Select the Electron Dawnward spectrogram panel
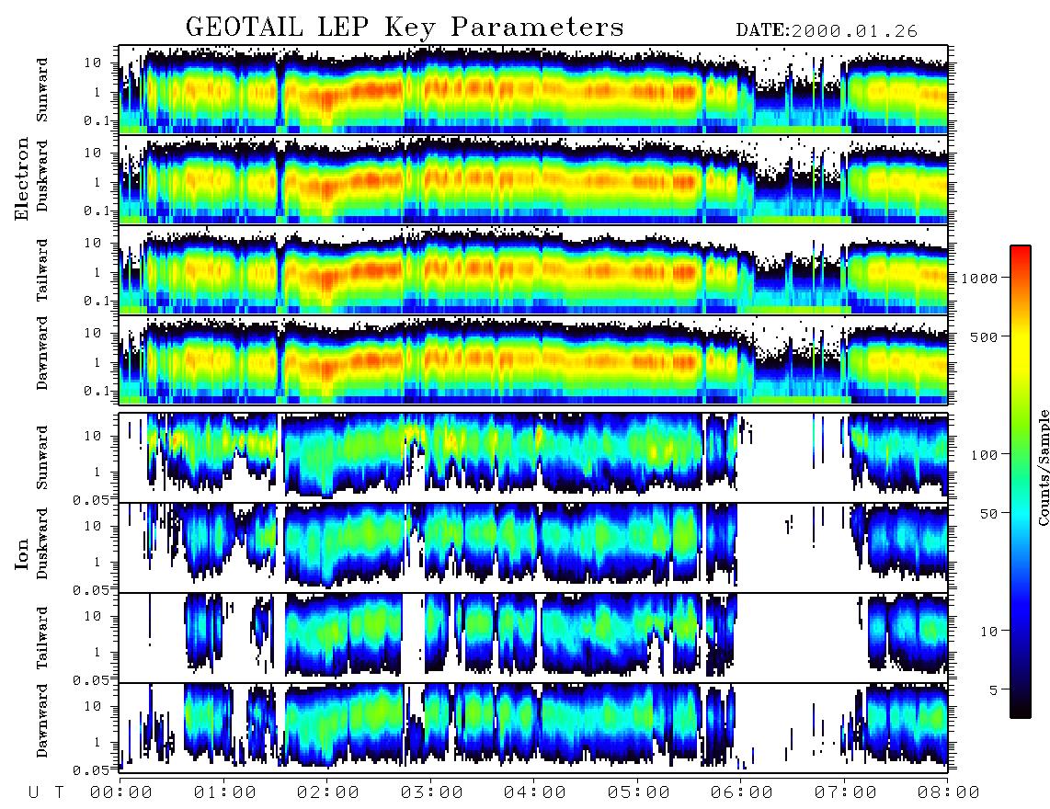The image size is (1050, 809). tap(533, 359)
